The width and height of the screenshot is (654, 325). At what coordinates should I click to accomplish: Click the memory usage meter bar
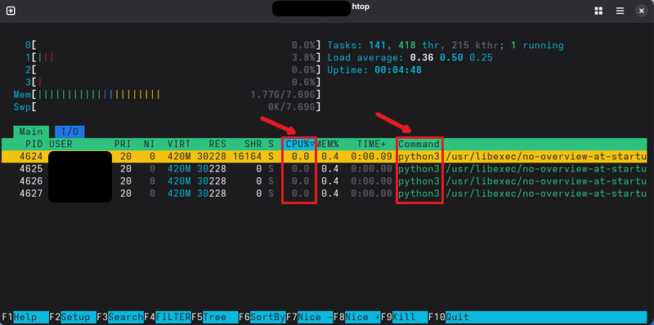click(167, 95)
